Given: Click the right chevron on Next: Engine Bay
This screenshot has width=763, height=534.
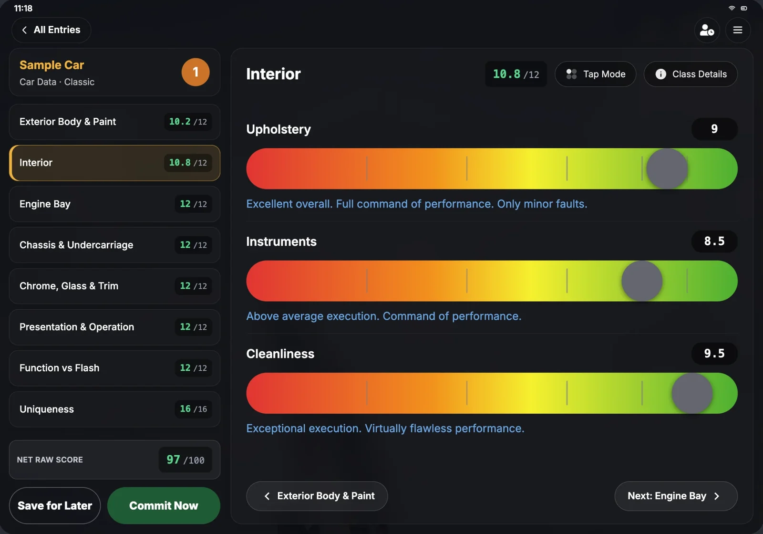Looking at the screenshot, I should pos(716,496).
